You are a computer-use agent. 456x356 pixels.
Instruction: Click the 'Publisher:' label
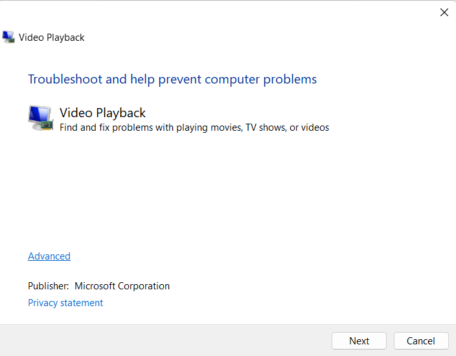(49, 286)
